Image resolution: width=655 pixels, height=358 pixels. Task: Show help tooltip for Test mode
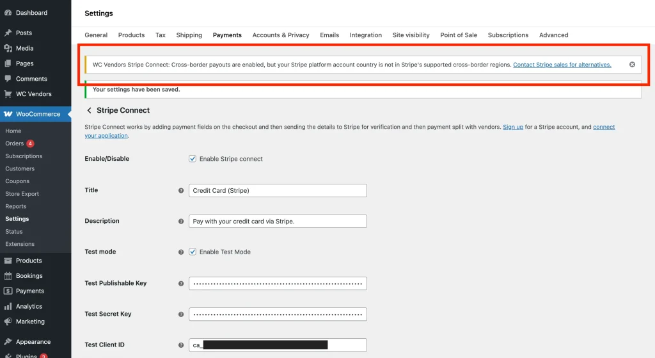[181, 252]
